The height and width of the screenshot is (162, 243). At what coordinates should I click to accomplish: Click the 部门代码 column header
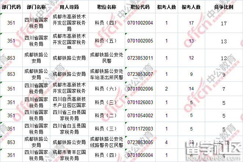pos(11,7)
